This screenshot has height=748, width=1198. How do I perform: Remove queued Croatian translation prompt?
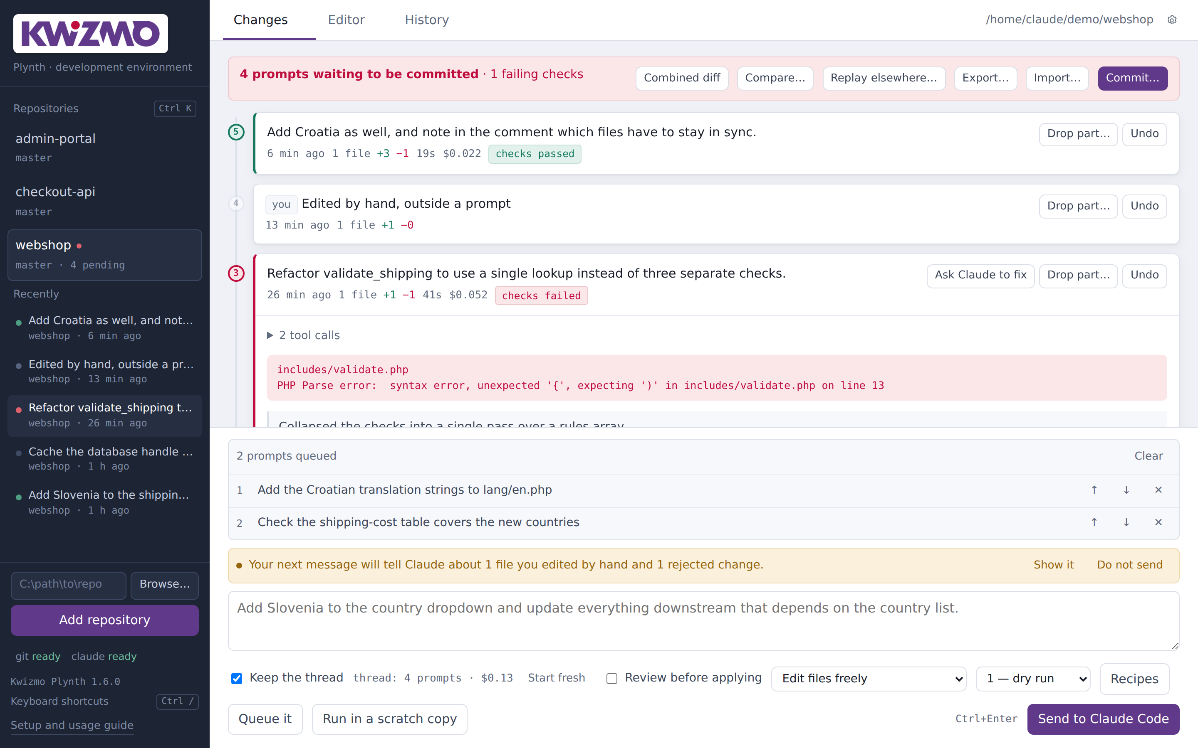tap(1158, 490)
